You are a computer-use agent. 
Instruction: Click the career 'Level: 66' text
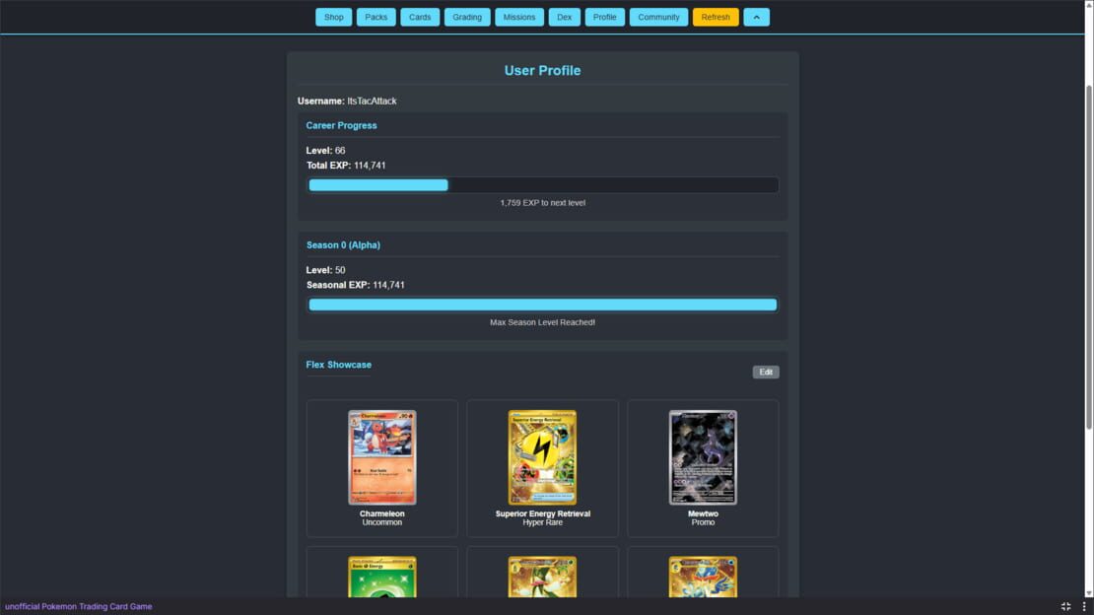(326, 151)
